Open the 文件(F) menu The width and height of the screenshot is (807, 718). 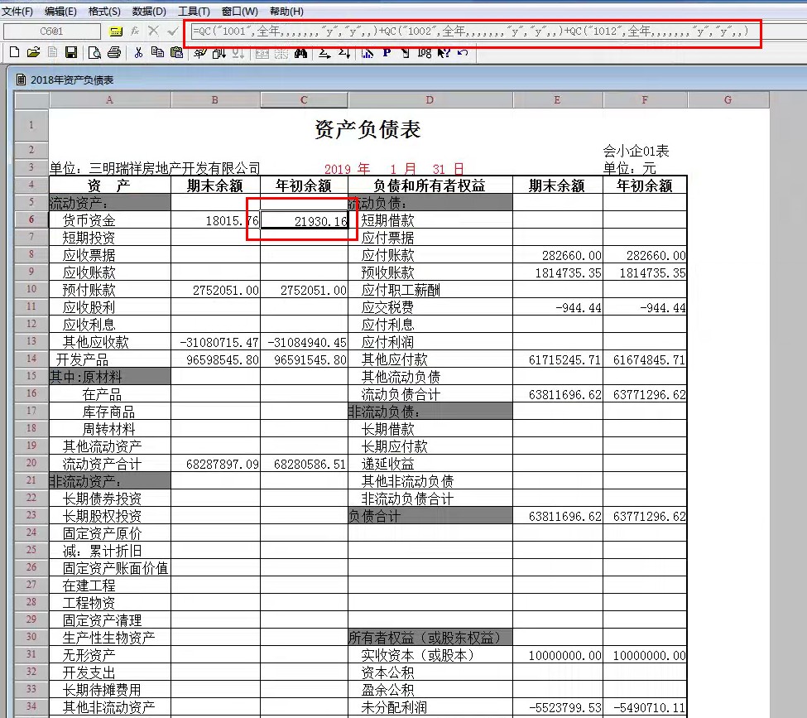tap(17, 12)
